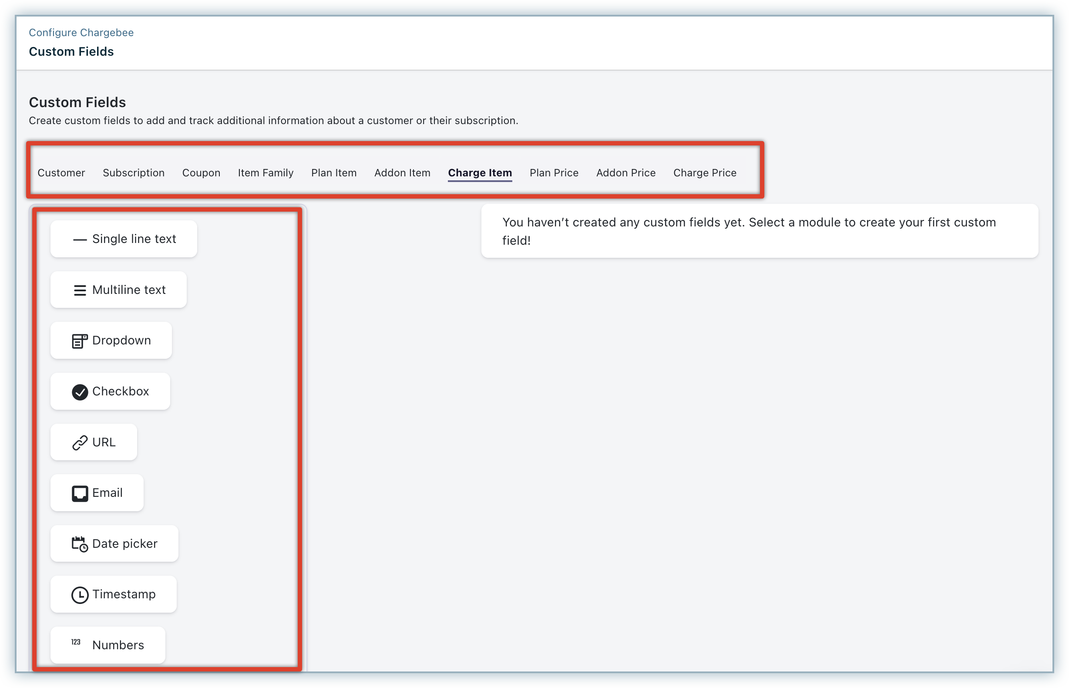Viewport: 1069px width, 688px height.
Task: Click the Configure Chargebee breadcrumb link
Action: tap(81, 33)
